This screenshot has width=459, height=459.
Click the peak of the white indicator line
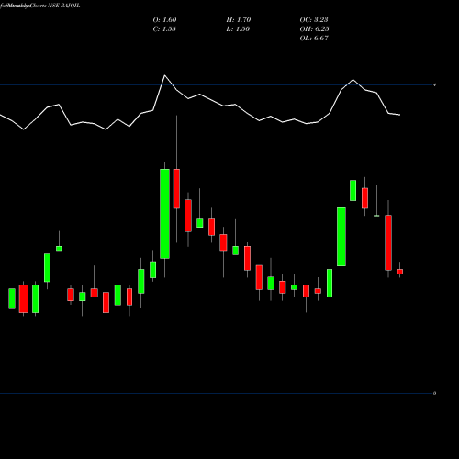[x=164, y=75]
